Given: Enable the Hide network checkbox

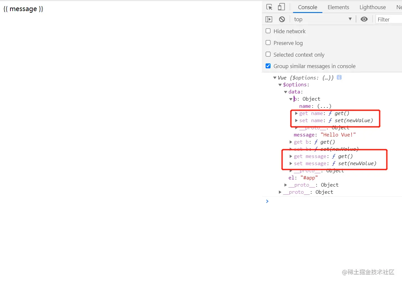Looking at the screenshot, I should coord(268,31).
